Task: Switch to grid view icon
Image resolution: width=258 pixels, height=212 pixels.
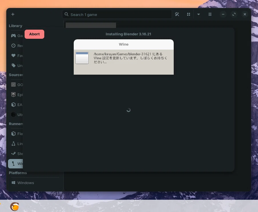Action: 189,14
